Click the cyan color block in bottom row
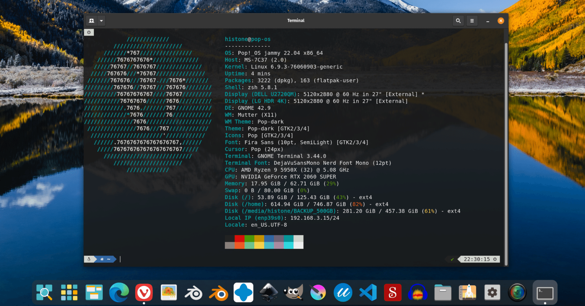This screenshot has width=585, height=306. coord(288,245)
